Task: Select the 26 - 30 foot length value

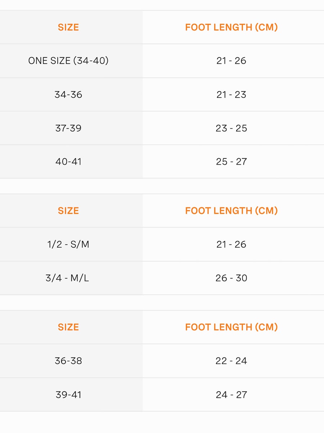Action: pyautogui.click(x=231, y=278)
